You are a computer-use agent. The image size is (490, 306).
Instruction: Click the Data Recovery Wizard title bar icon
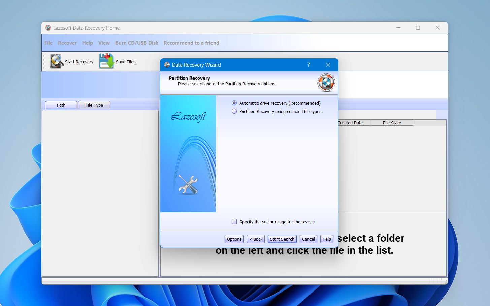point(166,65)
